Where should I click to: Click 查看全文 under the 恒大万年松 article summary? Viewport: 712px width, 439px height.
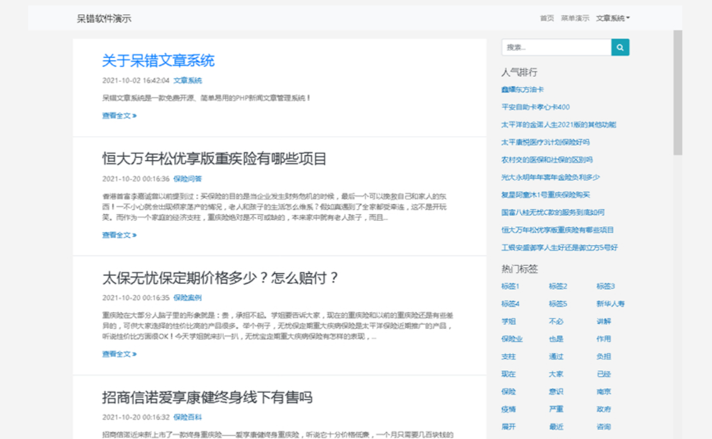point(119,235)
